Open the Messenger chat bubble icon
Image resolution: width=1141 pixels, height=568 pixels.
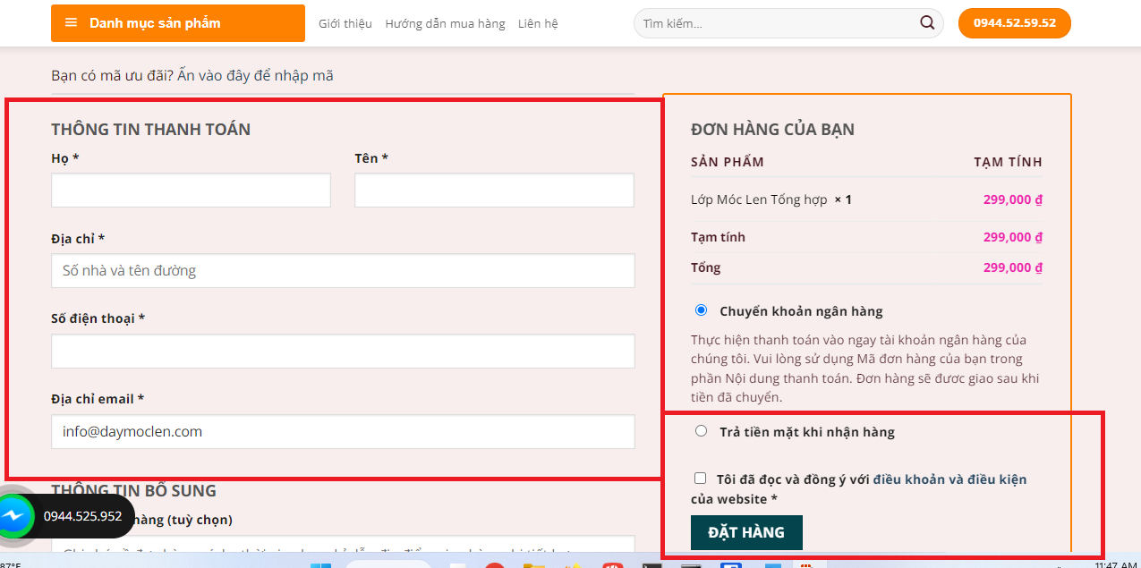tap(15, 516)
